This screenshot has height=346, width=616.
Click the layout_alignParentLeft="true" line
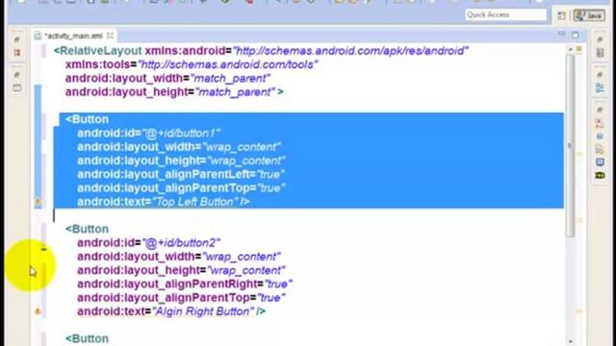point(181,174)
